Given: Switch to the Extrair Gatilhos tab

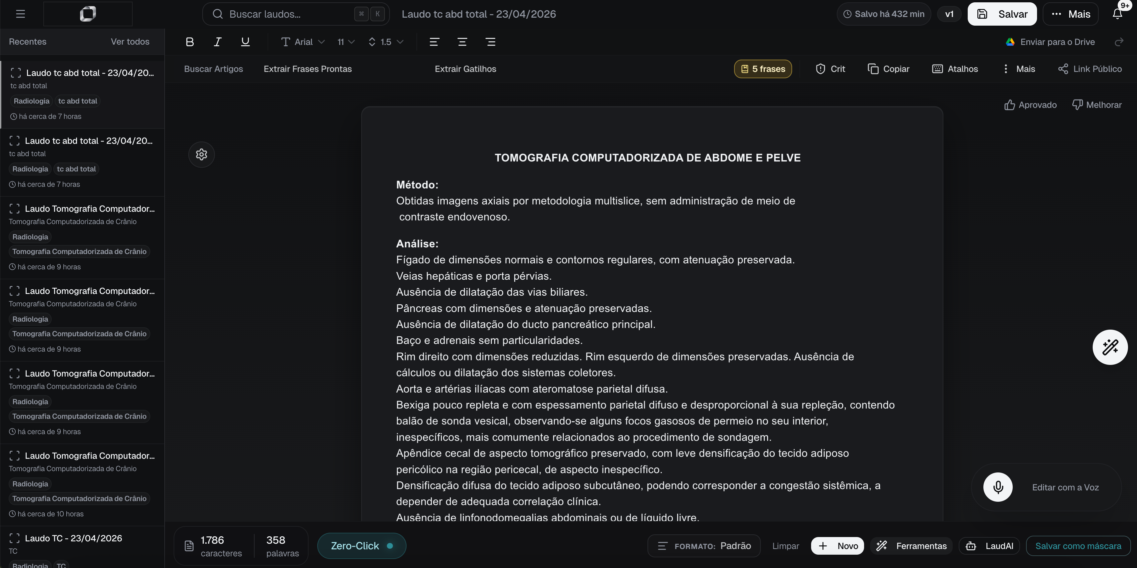Looking at the screenshot, I should point(465,69).
